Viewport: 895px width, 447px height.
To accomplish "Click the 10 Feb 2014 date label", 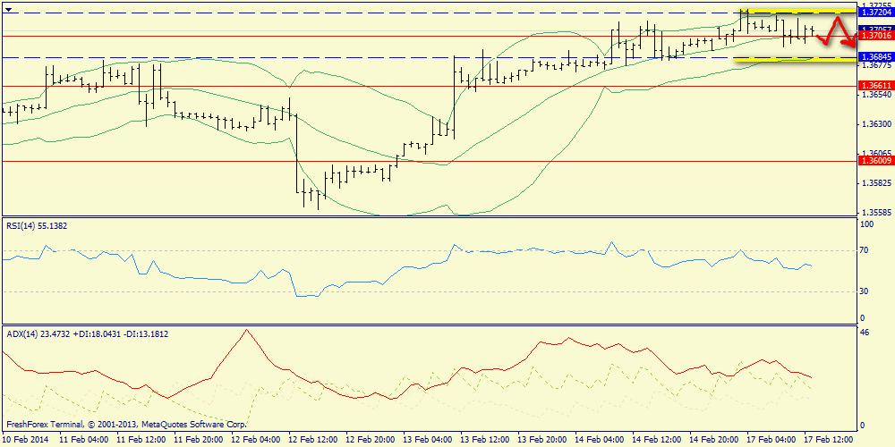I will tap(26, 440).
